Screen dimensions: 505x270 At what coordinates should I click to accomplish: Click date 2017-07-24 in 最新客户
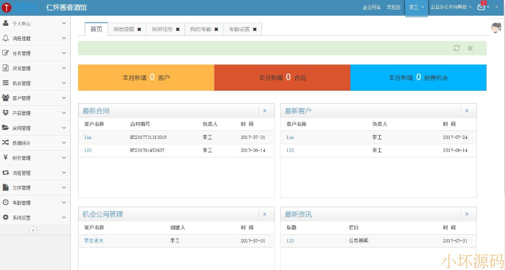[455, 137]
